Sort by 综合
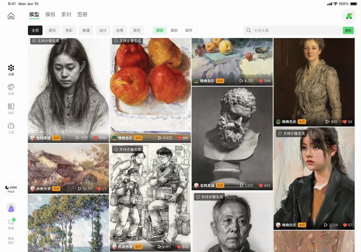 160,30
